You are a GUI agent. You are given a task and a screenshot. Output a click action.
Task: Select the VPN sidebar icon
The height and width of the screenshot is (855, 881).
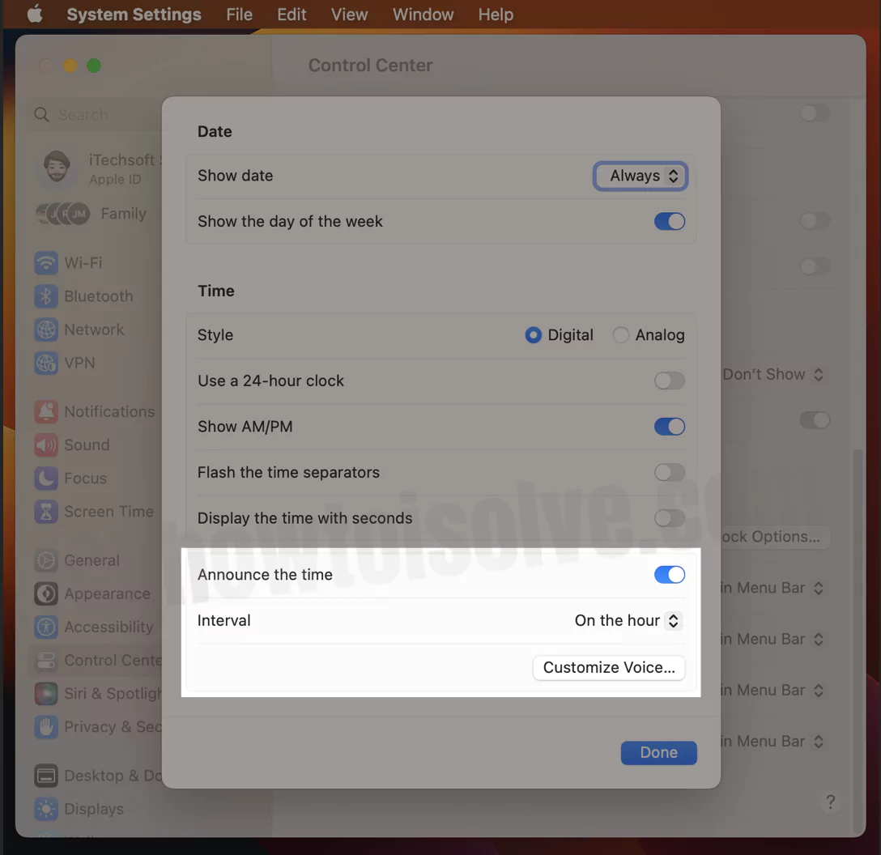[46, 363]
